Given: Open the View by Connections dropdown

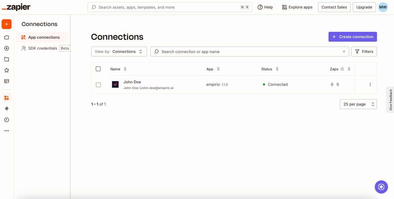Looking at the screenshot, I should coord(119,51).
